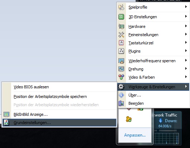Expand the Drehung submenu arrow
This screenshot has width=190, height=148.
pos(186,69)
